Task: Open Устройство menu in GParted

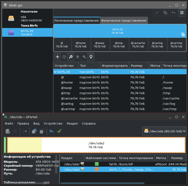Action: [x=53, y=123]
